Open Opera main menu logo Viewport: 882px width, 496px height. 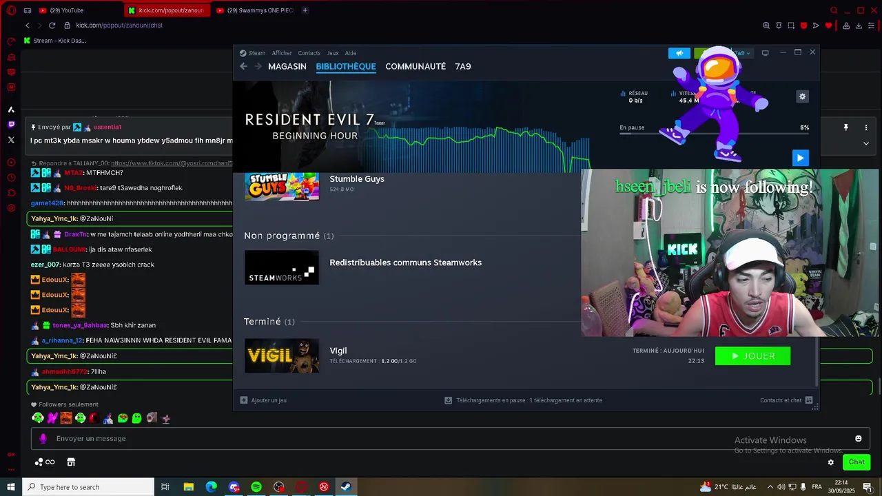pyautogui.click(x=11, y=10)
